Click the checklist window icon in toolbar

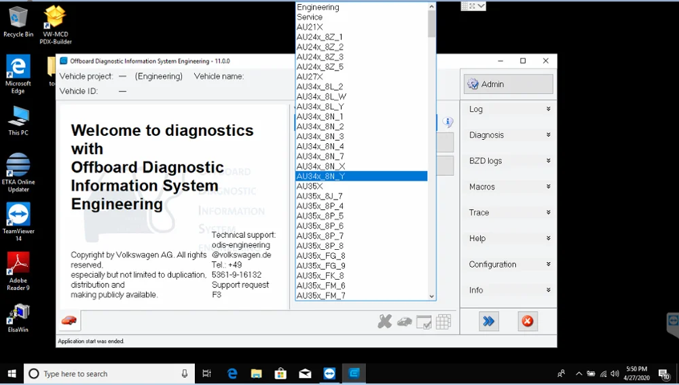click(x=424, y=322)
